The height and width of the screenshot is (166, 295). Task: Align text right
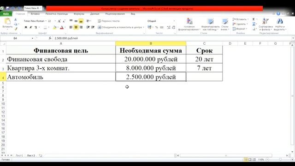pos(81,28)
